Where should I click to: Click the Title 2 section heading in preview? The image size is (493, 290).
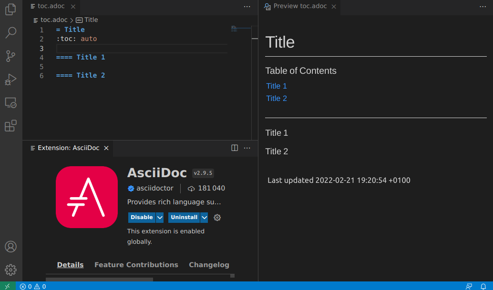point(277,151)
